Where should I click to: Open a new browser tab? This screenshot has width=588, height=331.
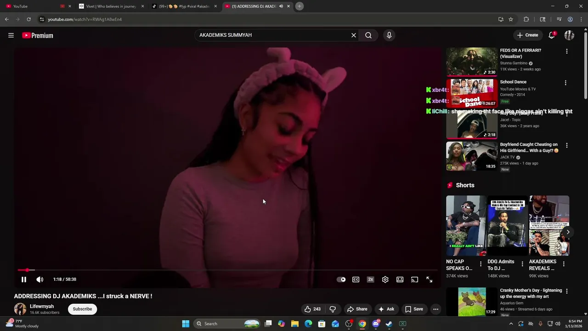pos(300,6)
